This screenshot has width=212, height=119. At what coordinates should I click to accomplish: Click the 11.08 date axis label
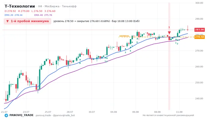[x=179, y=112]
